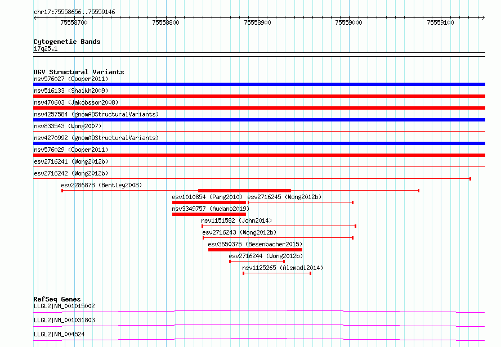
Task: Select esv2716244 (Wong2012b) label
Action: click(x=266, y=256)
